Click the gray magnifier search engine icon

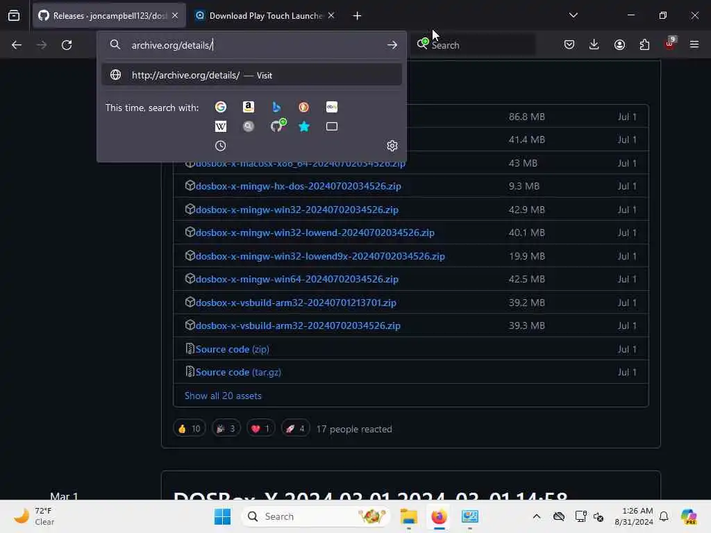pos(248,126)
